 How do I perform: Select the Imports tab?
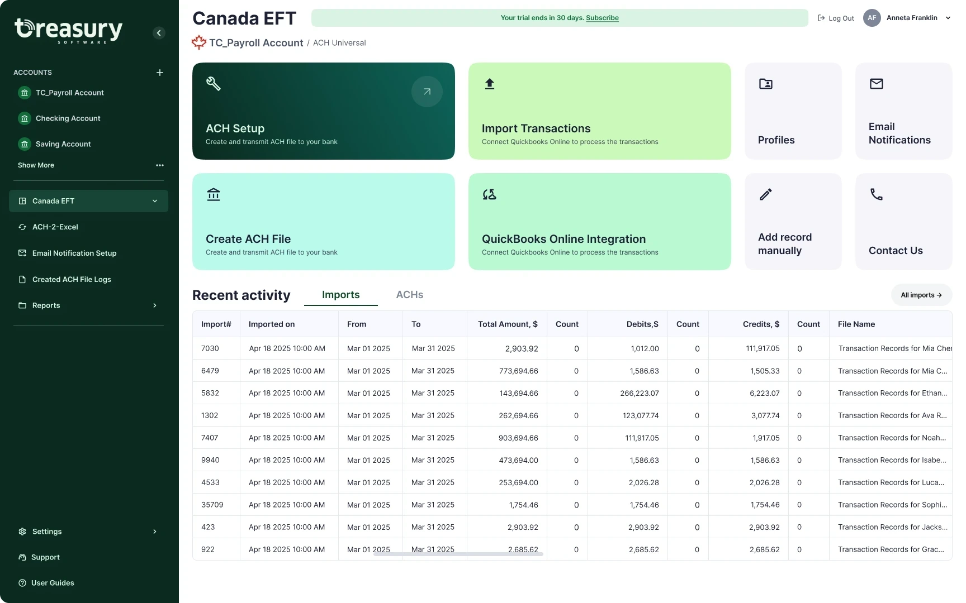[340, 295]
